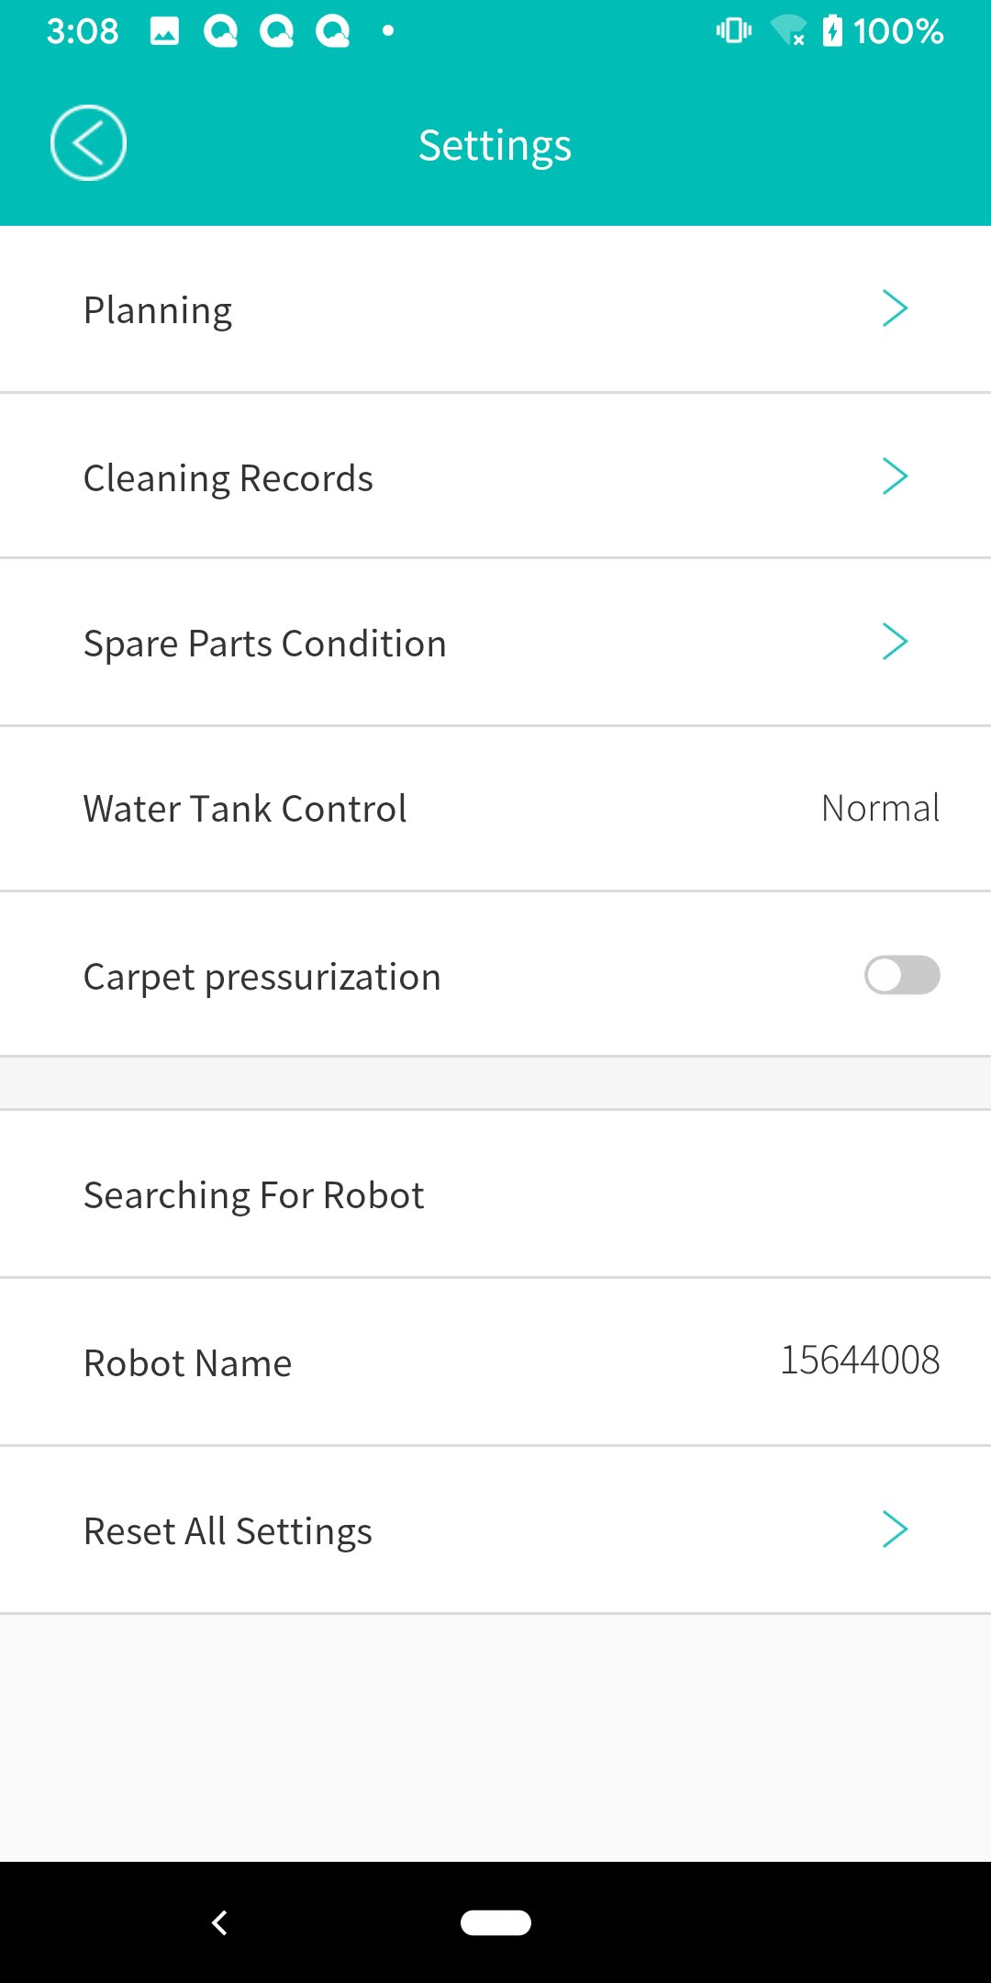Viewport: 991px width, 1983px height.
Task: Open the Planning menu item
Action: [158, 310]
